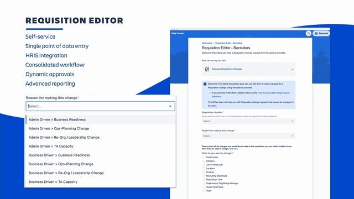Click the blue info icon in the welcome panel
The height and width of the screenshot is (199, 354).
pos(205,84)
